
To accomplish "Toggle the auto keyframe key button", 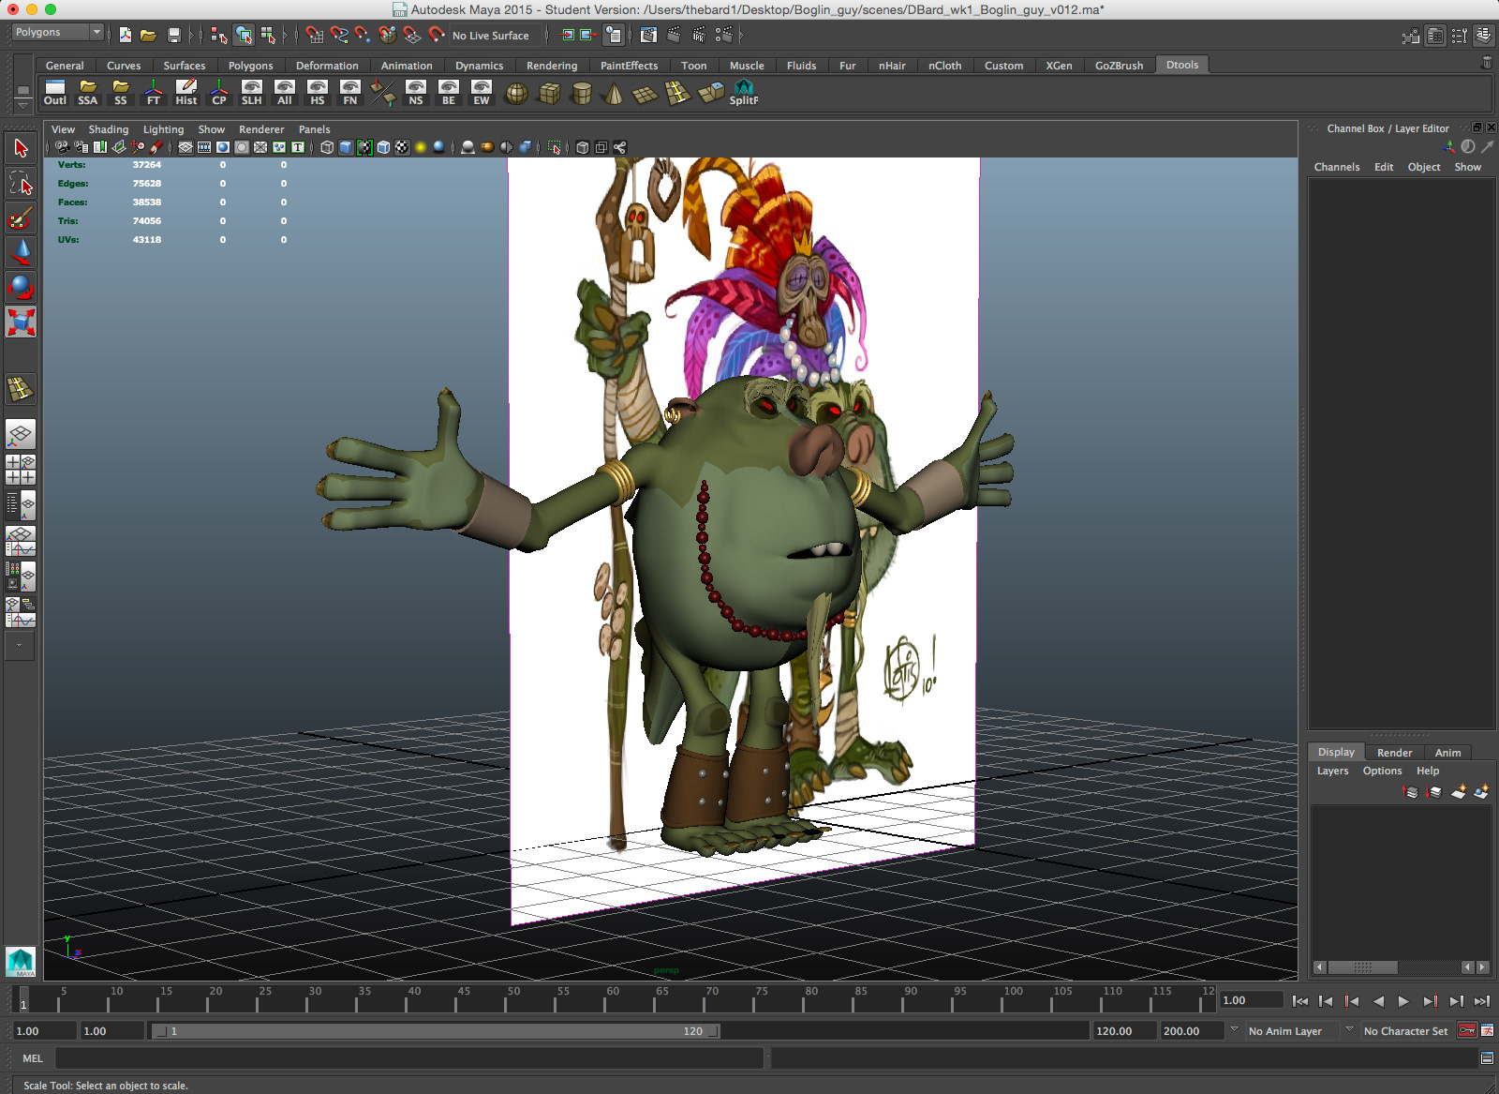I will (x=1466, y=1030).
